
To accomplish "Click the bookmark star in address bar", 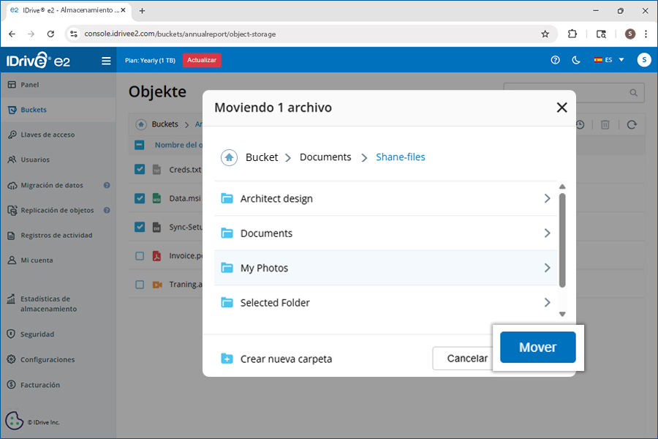I will click(x=545, y=34).
